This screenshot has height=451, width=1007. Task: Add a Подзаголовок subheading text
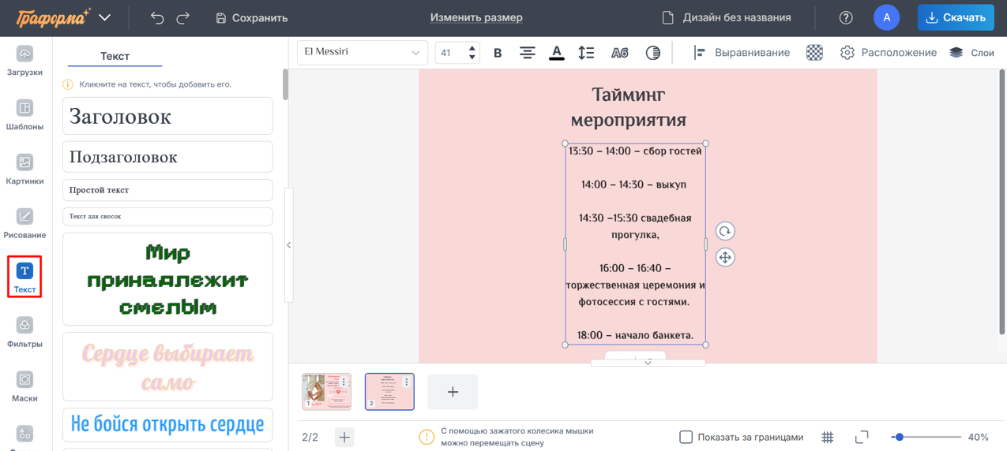167,157
